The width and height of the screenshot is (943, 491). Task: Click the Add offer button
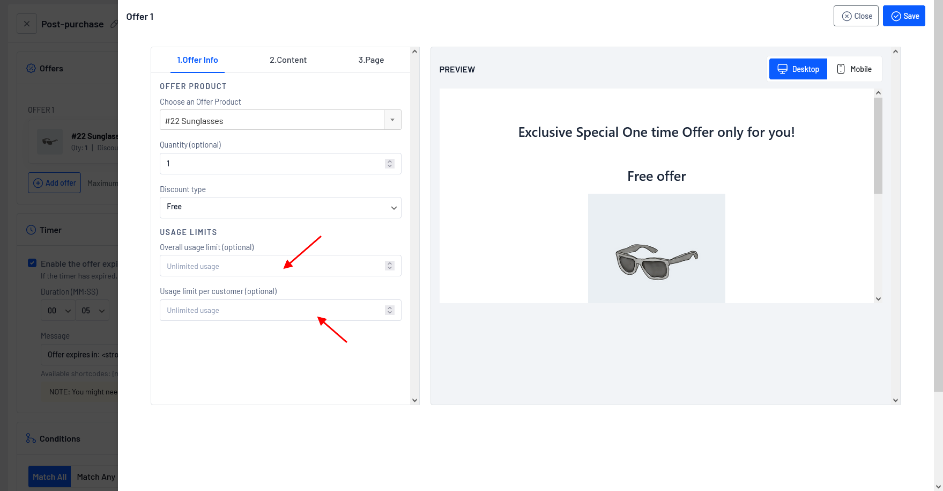coord(54,183)
